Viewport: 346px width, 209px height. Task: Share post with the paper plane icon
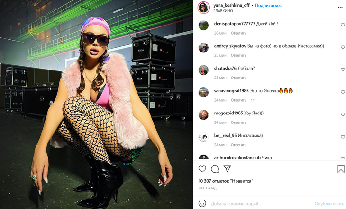point(227,169)
